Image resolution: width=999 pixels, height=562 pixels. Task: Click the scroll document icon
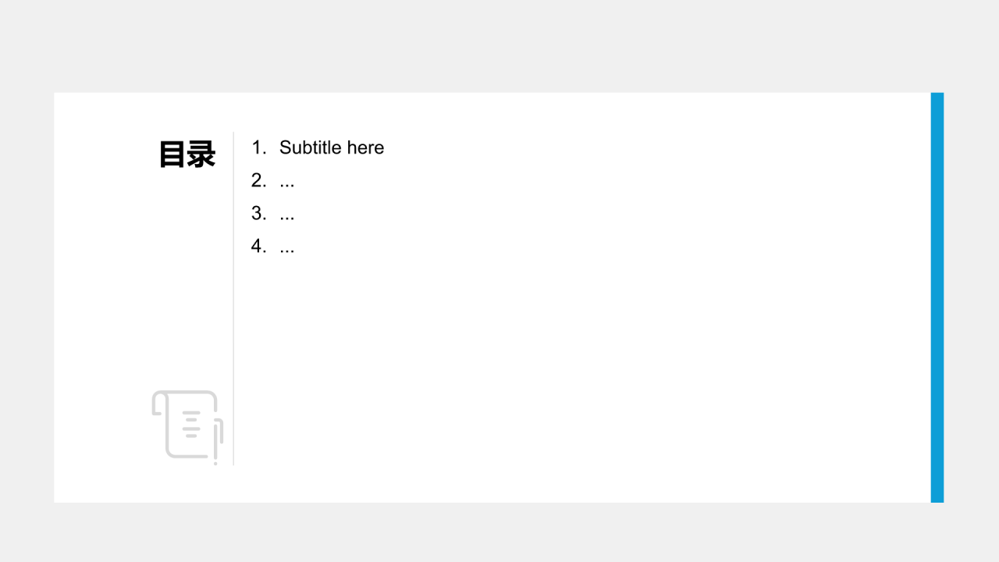click(x=187, y=426)
